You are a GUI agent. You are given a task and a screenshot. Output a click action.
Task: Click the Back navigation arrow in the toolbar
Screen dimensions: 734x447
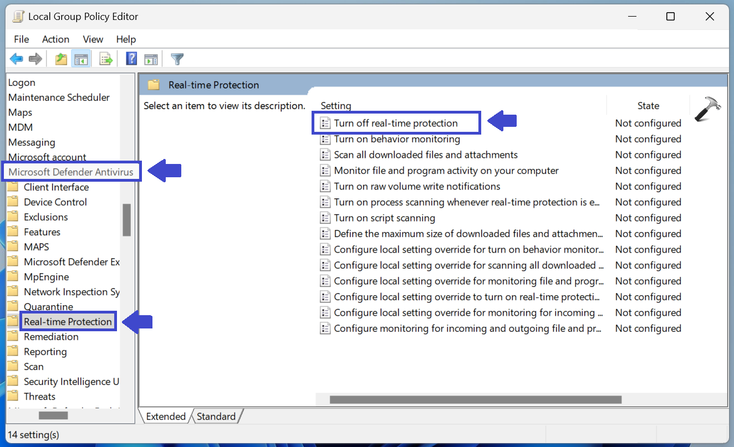click(17, 59)
